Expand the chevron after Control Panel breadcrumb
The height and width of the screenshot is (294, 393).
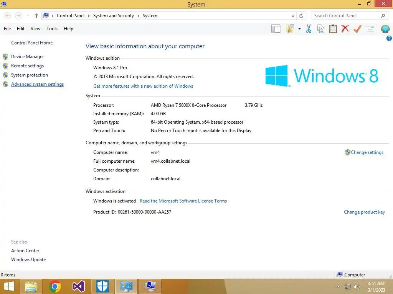[89, 16]
